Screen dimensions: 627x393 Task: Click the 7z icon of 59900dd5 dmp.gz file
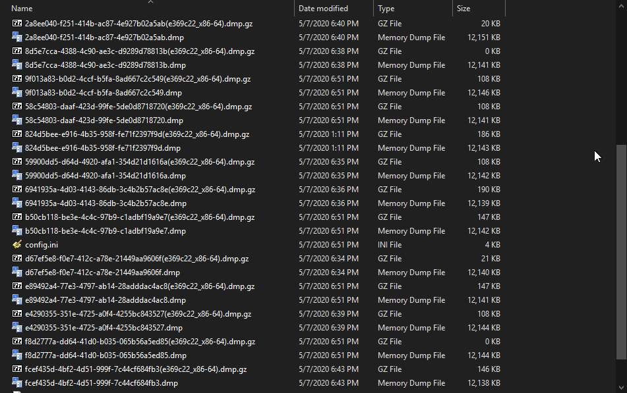click(16, 161)
